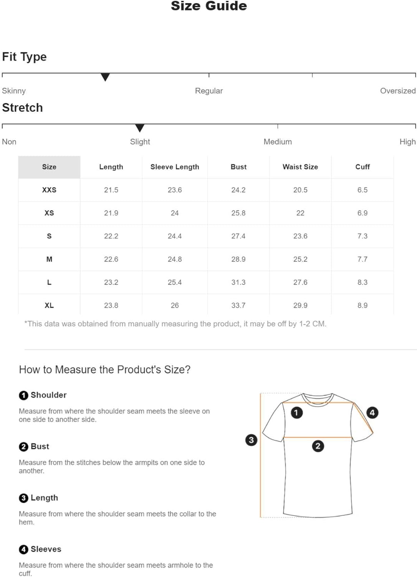Click marker 4 near the shirt sleeve
The width and height of the screenshot is (417, 577).
click(372, 413)
